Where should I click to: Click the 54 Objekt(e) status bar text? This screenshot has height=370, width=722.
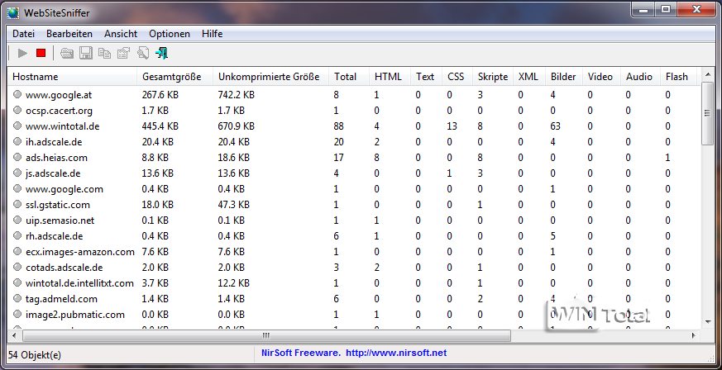pos(35,355)
